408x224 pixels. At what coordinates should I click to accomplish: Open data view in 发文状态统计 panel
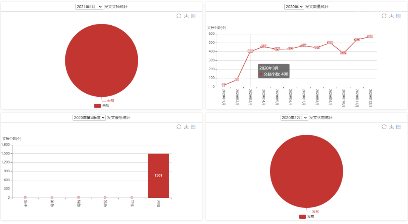(x=399, y=127)
